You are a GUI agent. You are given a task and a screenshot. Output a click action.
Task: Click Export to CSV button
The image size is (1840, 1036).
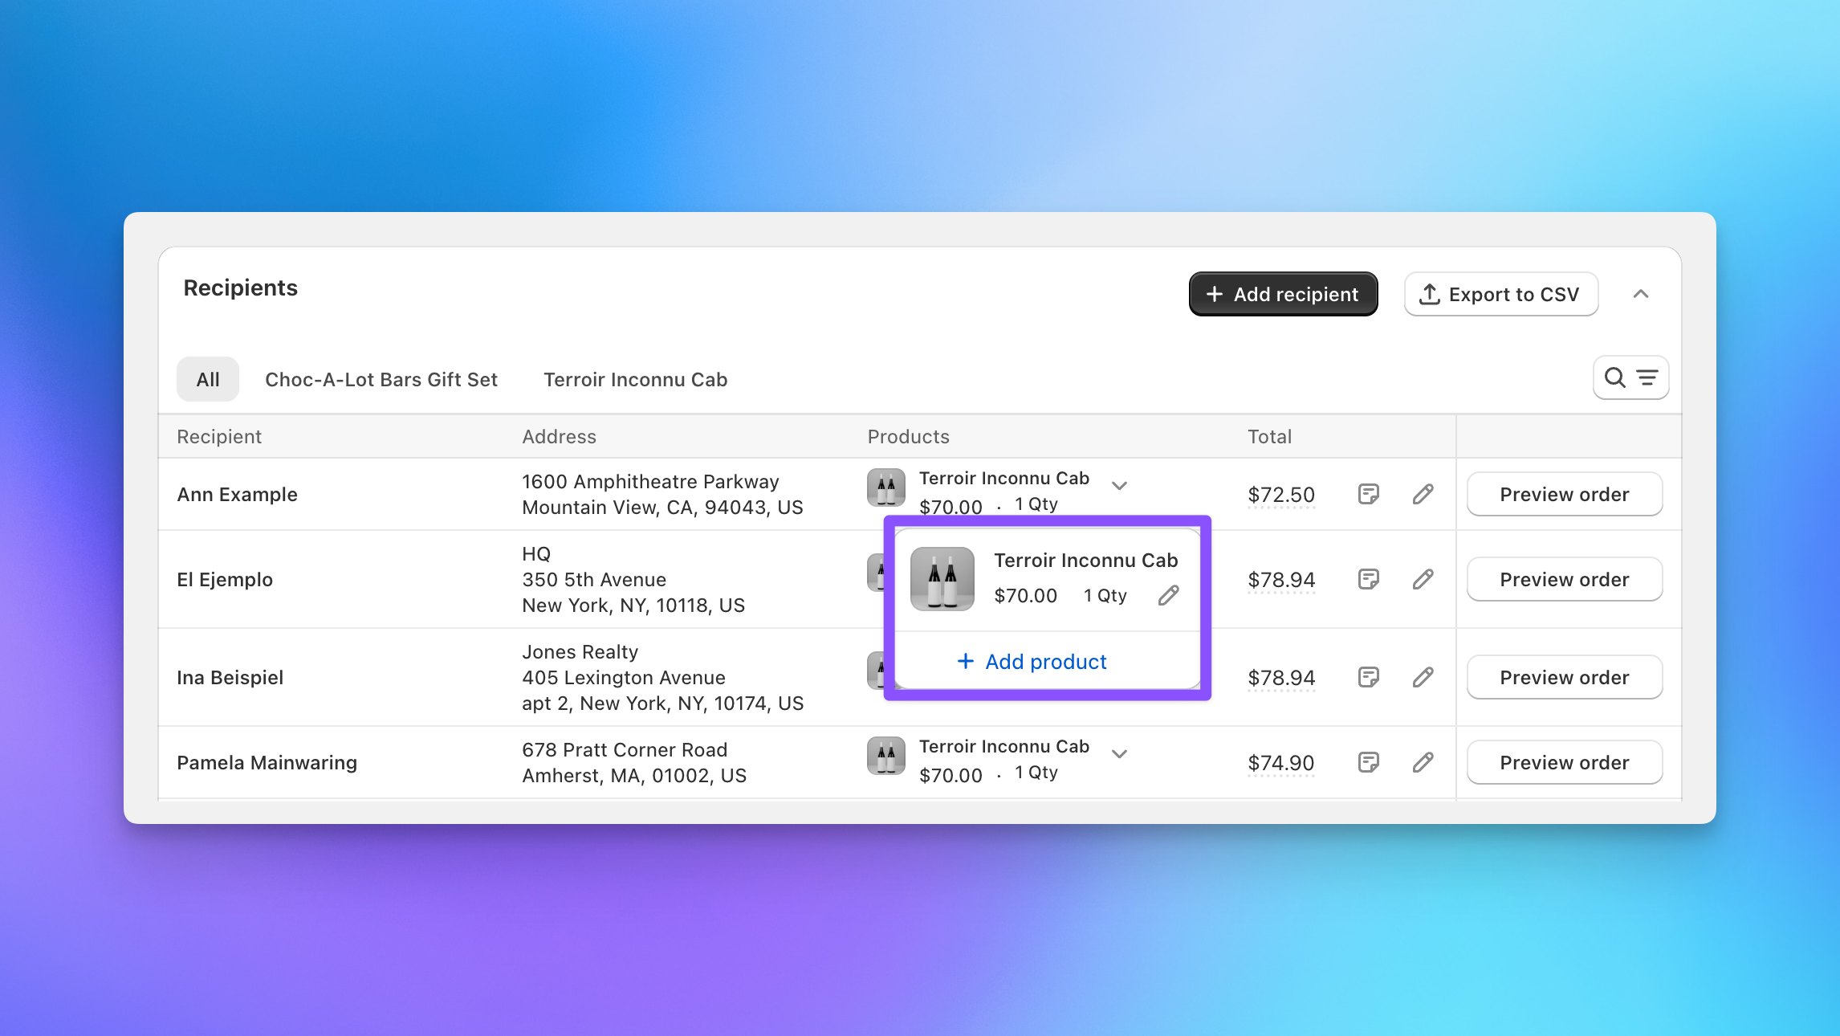1501,294
